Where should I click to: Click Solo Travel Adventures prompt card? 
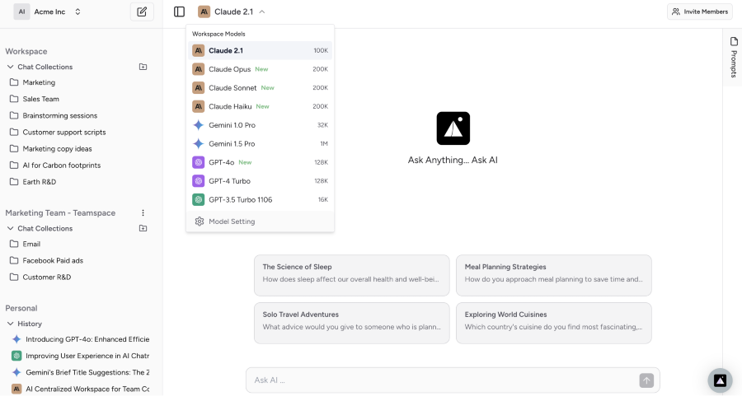[351, 323]
